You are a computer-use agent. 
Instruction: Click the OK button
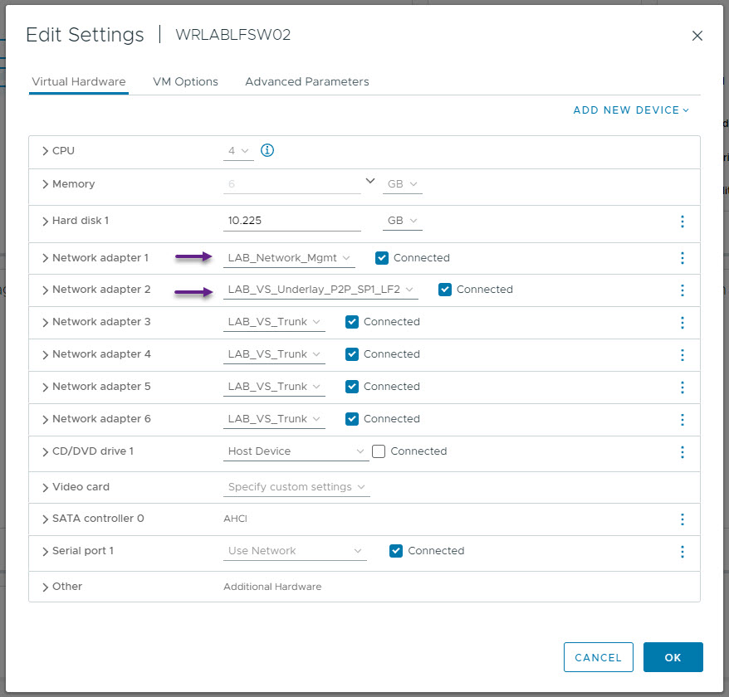click(673, 657)
